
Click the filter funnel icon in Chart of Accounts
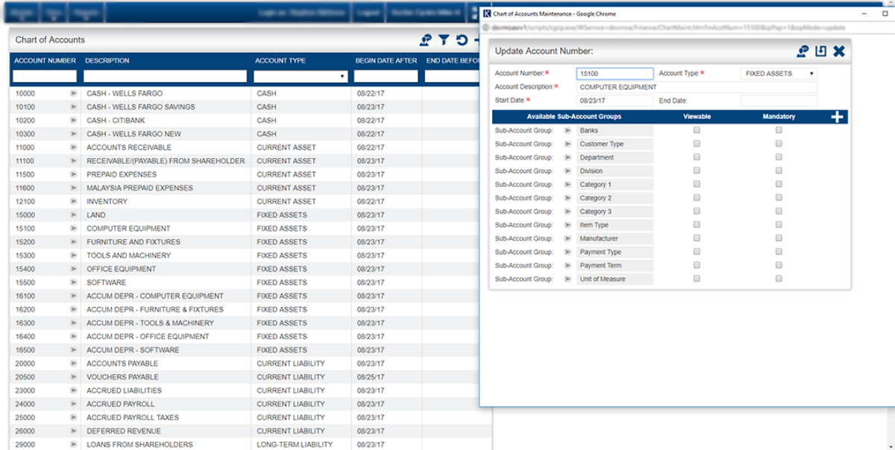[x=444, y=40]
